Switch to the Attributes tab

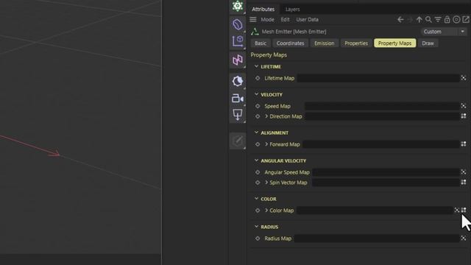click(263, 10)
